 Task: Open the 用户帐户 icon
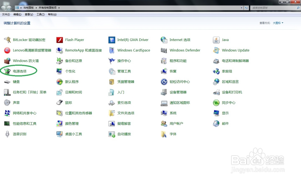(164, 123)
